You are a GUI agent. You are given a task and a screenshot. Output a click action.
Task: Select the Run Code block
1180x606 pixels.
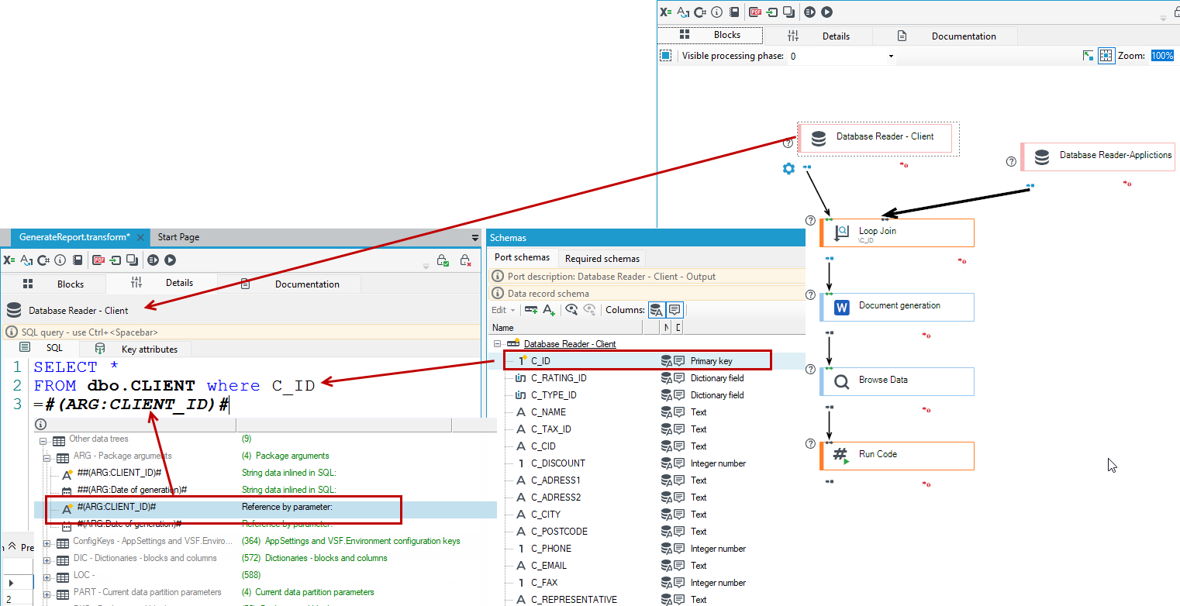897,456
